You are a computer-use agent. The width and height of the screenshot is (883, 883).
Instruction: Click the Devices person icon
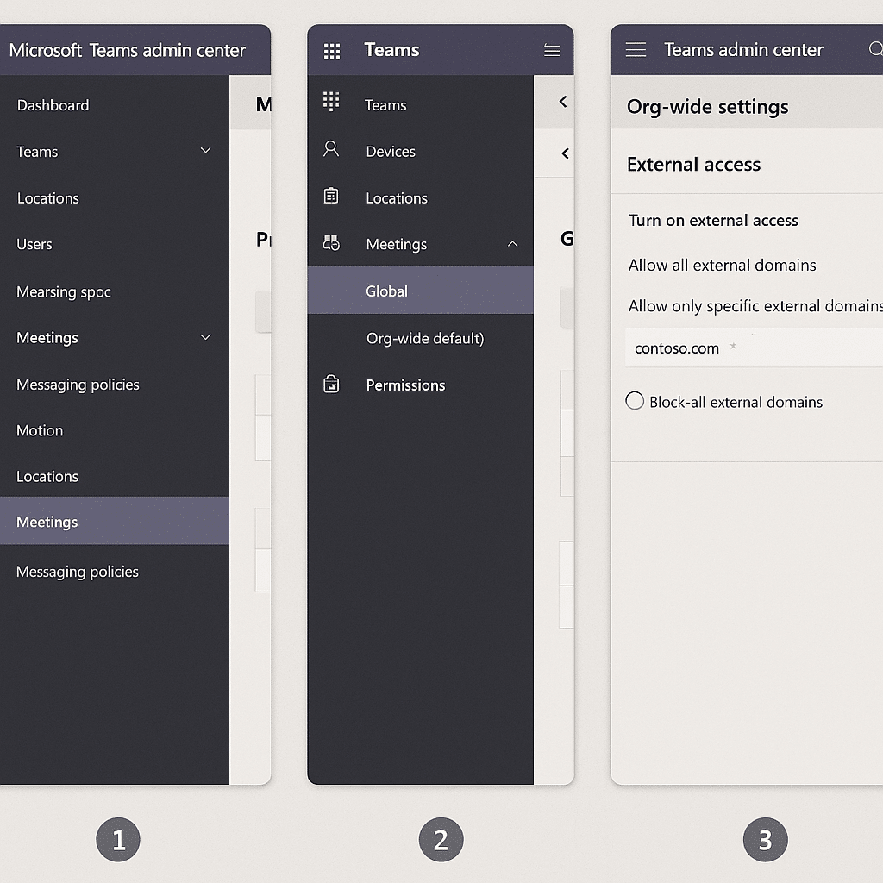pos(331,149)
